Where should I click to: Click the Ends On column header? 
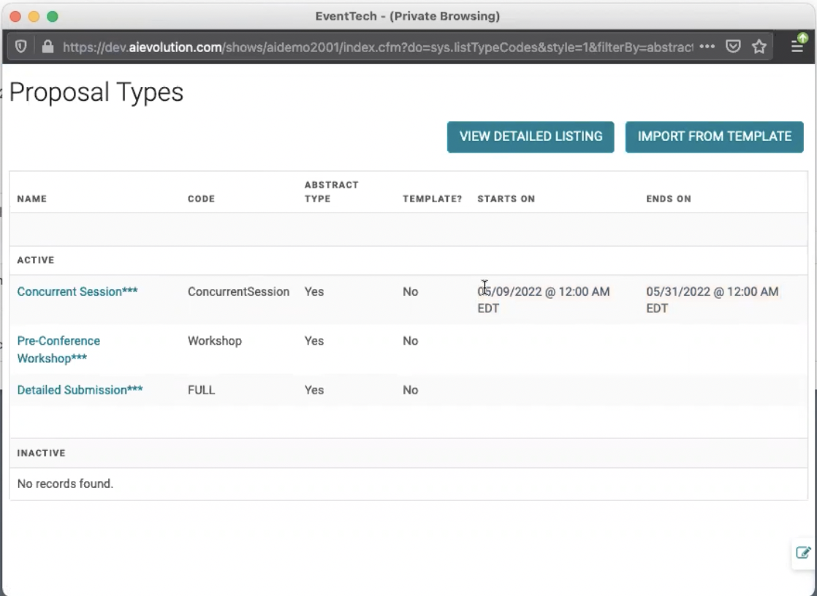pyautogui.click(x=668, y=199)
